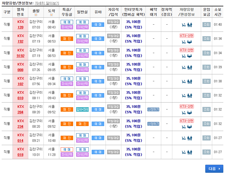Click family seat icon in KTX 014 row

click(189, 138)
